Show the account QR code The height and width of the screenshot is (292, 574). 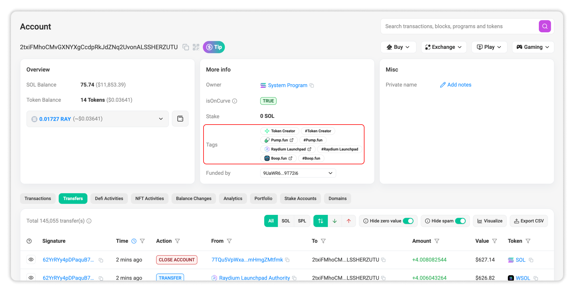point(196,47)
